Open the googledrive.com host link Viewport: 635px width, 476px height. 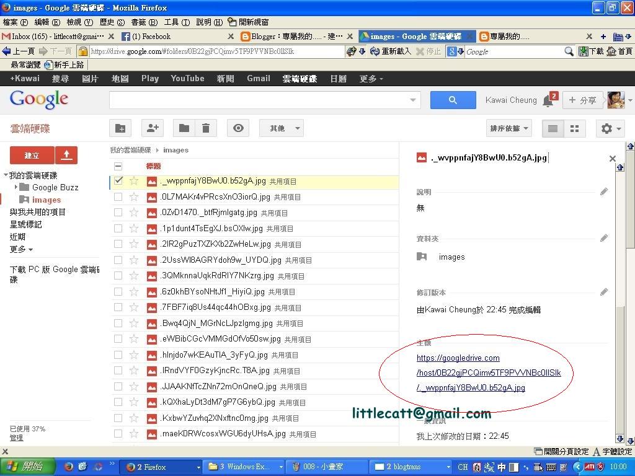489,372
